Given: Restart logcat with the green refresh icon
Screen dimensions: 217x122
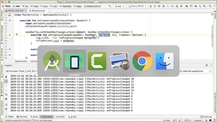Looking at the screenshot, I should pos(6,105).
